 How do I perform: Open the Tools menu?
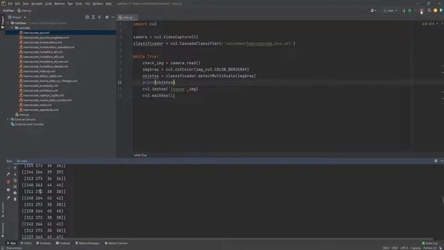tap(78, 3)
